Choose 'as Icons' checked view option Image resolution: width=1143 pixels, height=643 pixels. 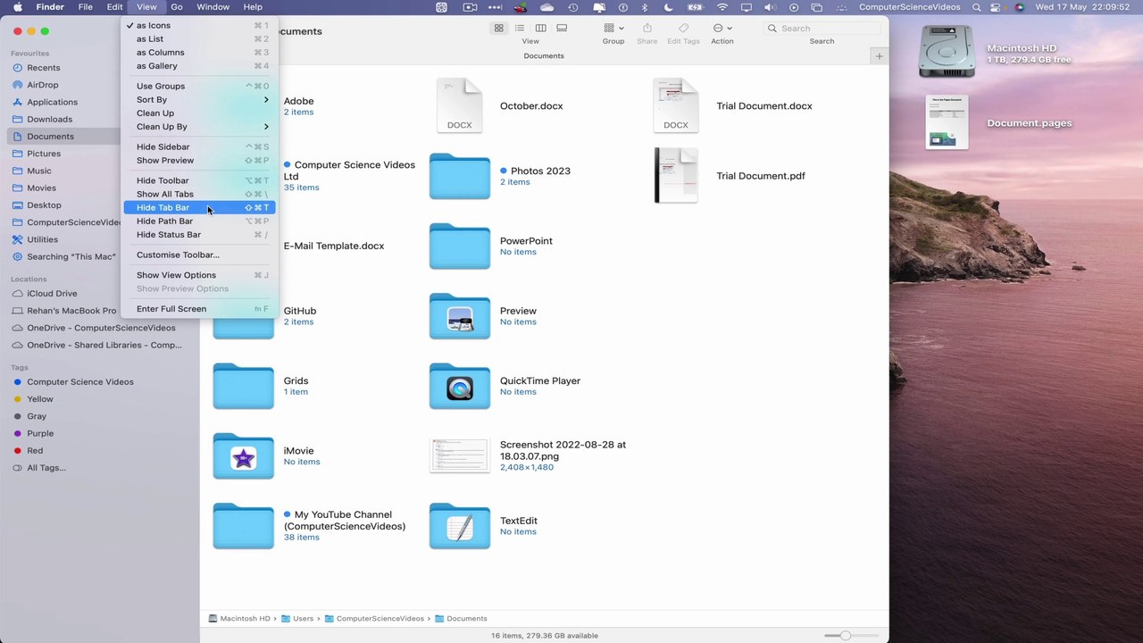tap(199, 26)
